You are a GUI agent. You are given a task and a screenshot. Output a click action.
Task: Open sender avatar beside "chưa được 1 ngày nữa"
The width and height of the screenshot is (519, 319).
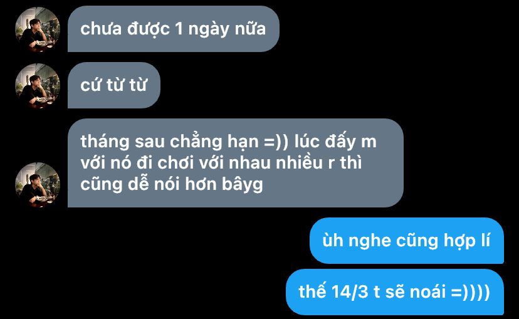[x=38, y=29]
